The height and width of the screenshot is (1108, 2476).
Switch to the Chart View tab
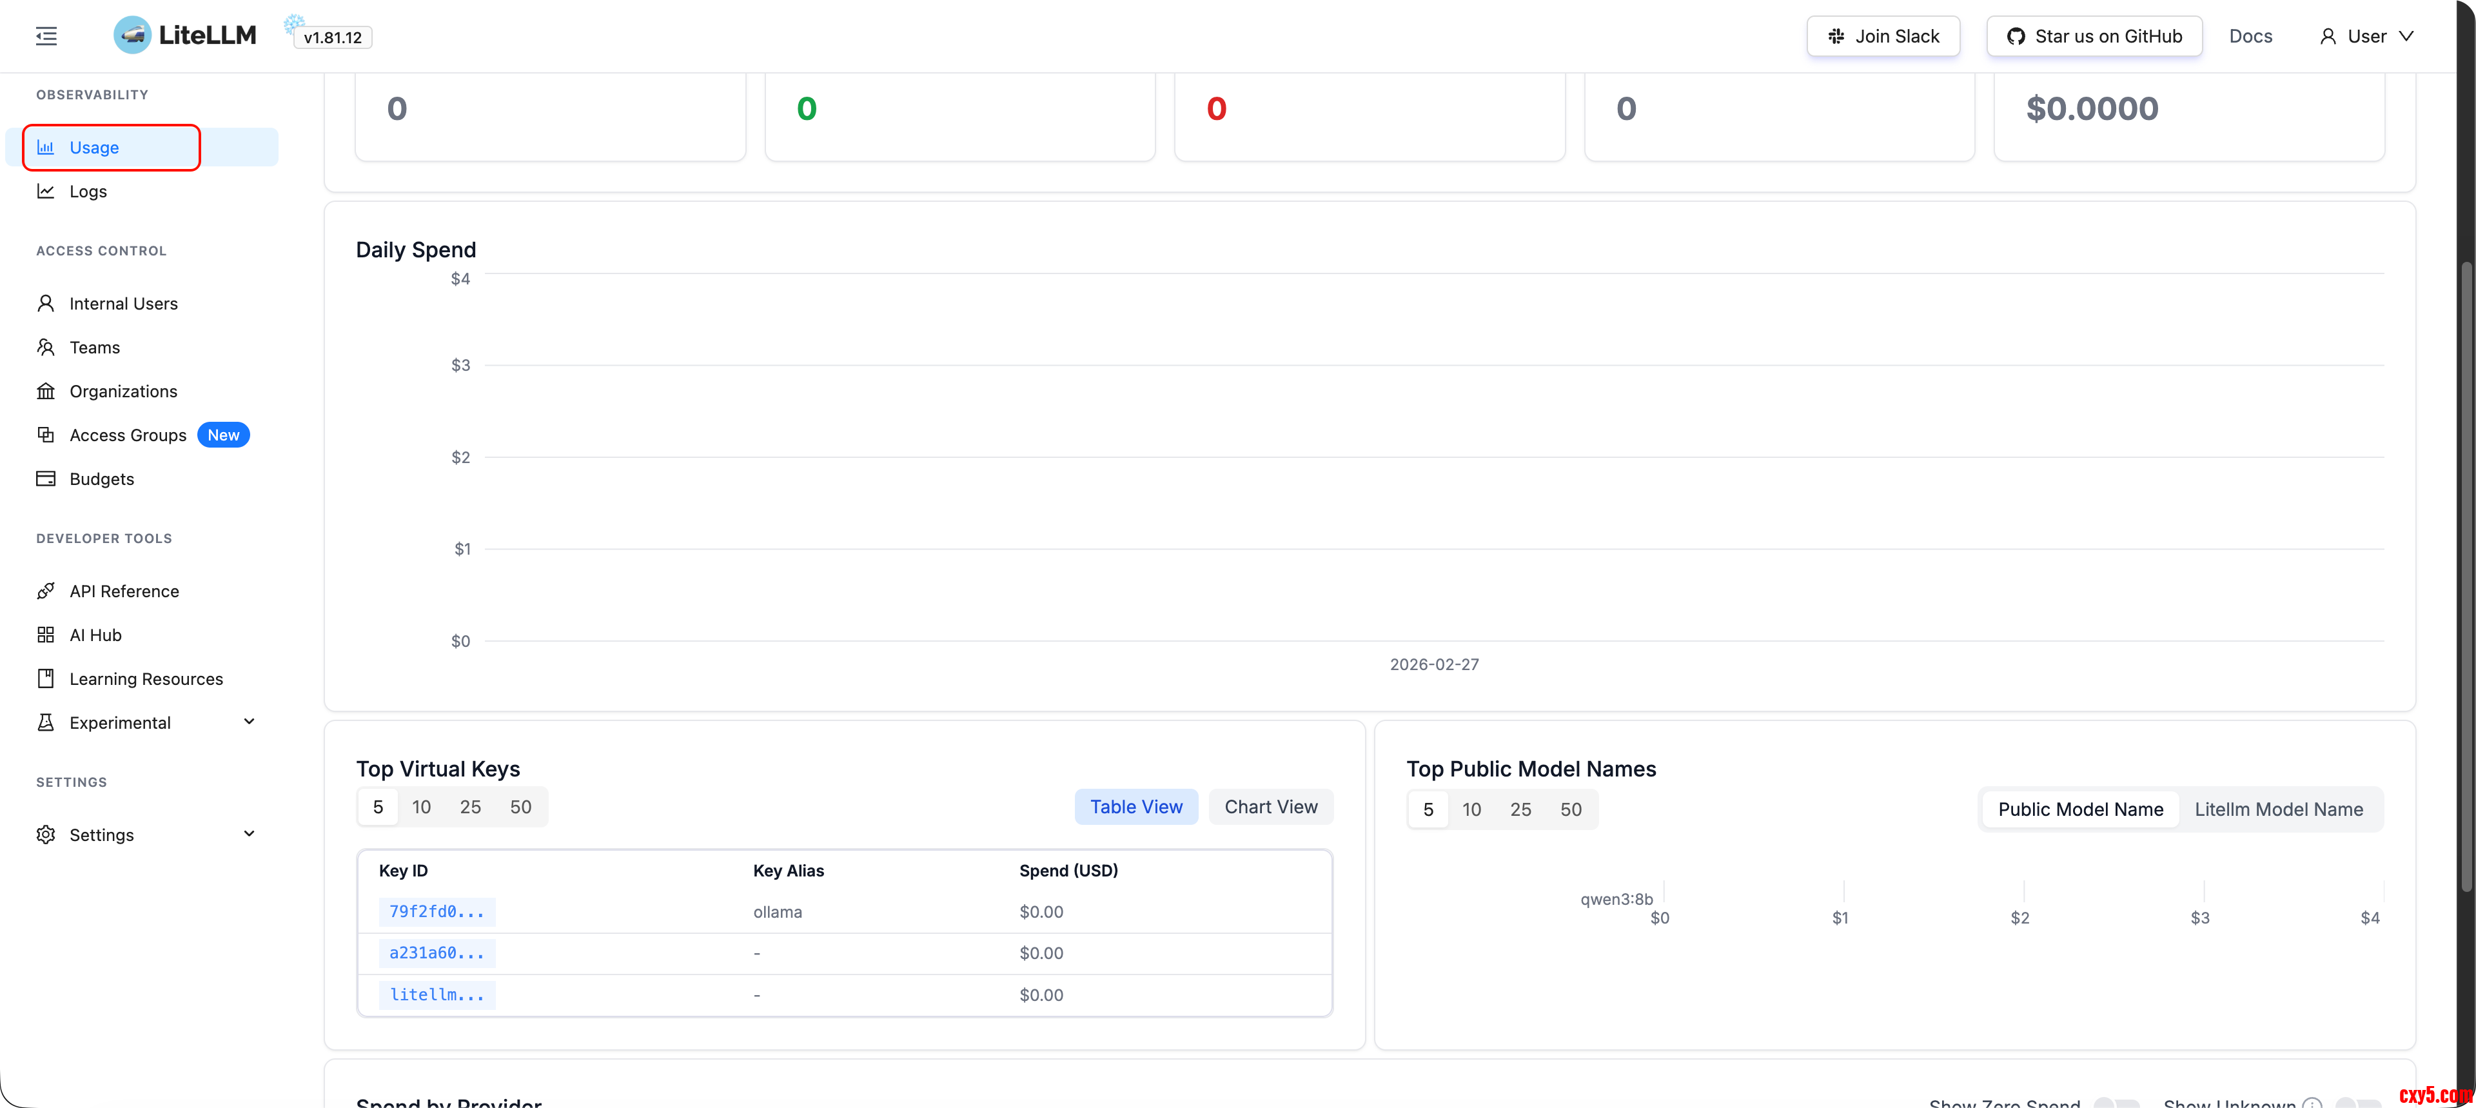1270,807
